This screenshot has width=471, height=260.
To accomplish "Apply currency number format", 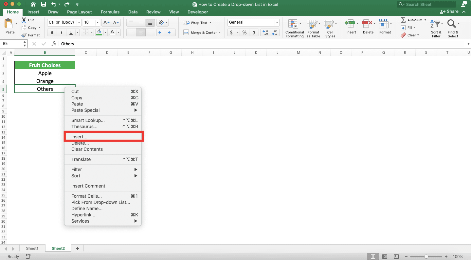I will click(231, 32).
